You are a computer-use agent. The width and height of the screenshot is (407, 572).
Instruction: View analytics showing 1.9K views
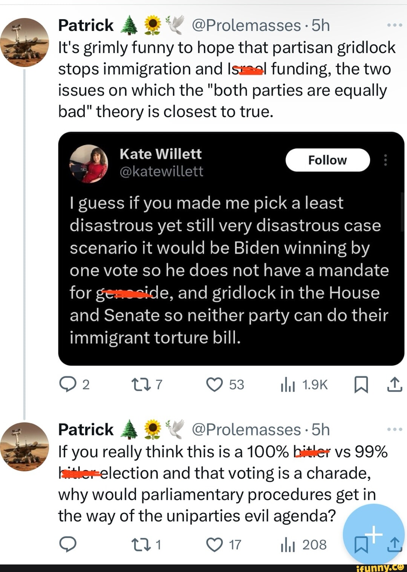tap(288, 384)
